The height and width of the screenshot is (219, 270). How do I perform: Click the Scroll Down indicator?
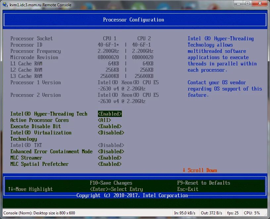(200, 170)
